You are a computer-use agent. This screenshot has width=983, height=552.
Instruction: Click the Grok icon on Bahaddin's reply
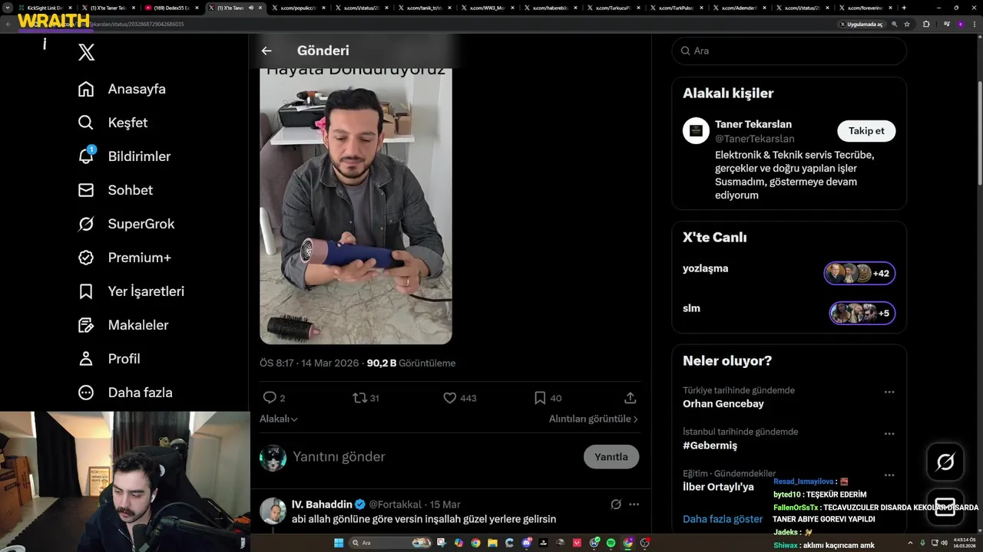[616, 504]
